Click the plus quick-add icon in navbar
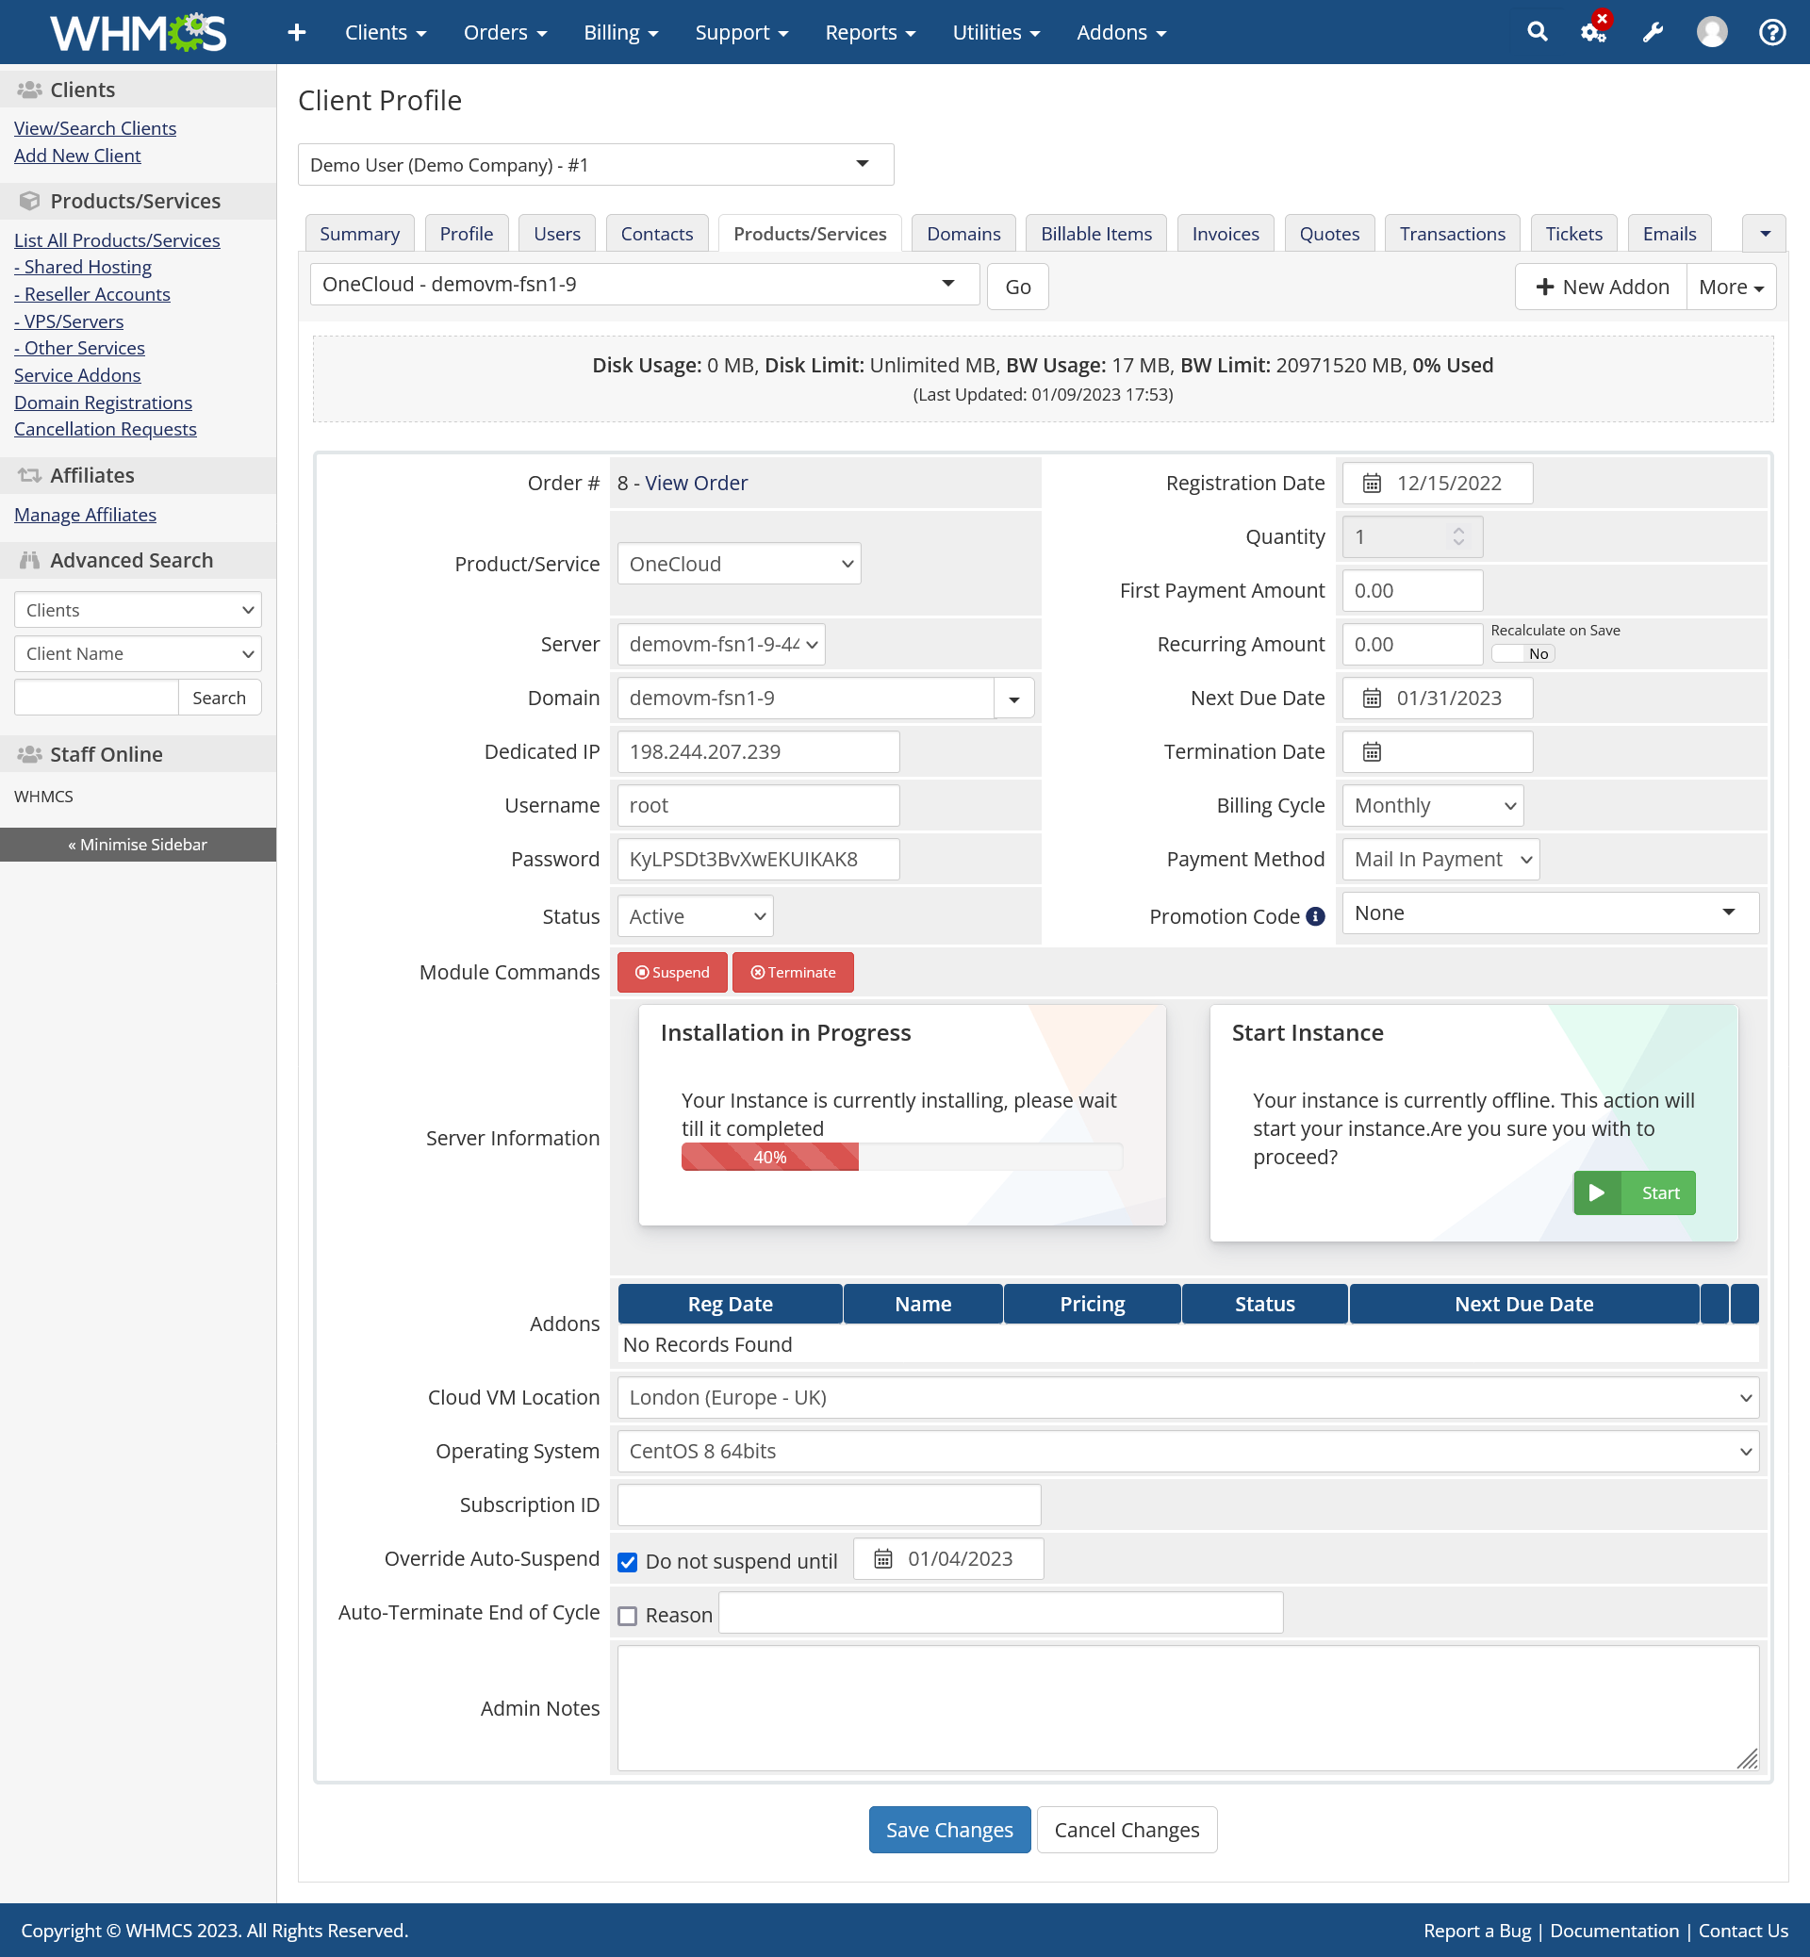Image resolution: width=1810 pixels, height=1957 pixels. coord(297,32)
